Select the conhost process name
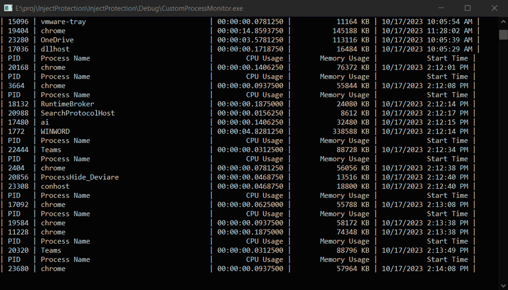Screen dimensions: 508x290 click(x=55, y=186)
